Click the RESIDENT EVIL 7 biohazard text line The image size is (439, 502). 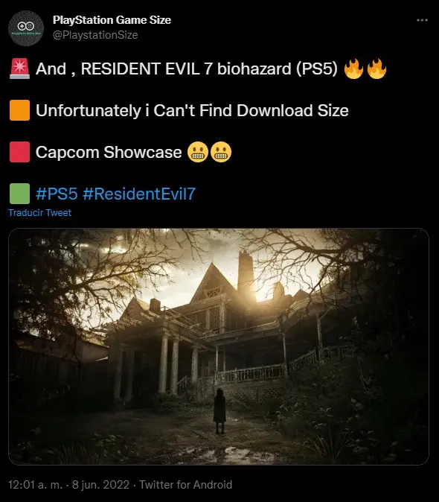(187, 69)
